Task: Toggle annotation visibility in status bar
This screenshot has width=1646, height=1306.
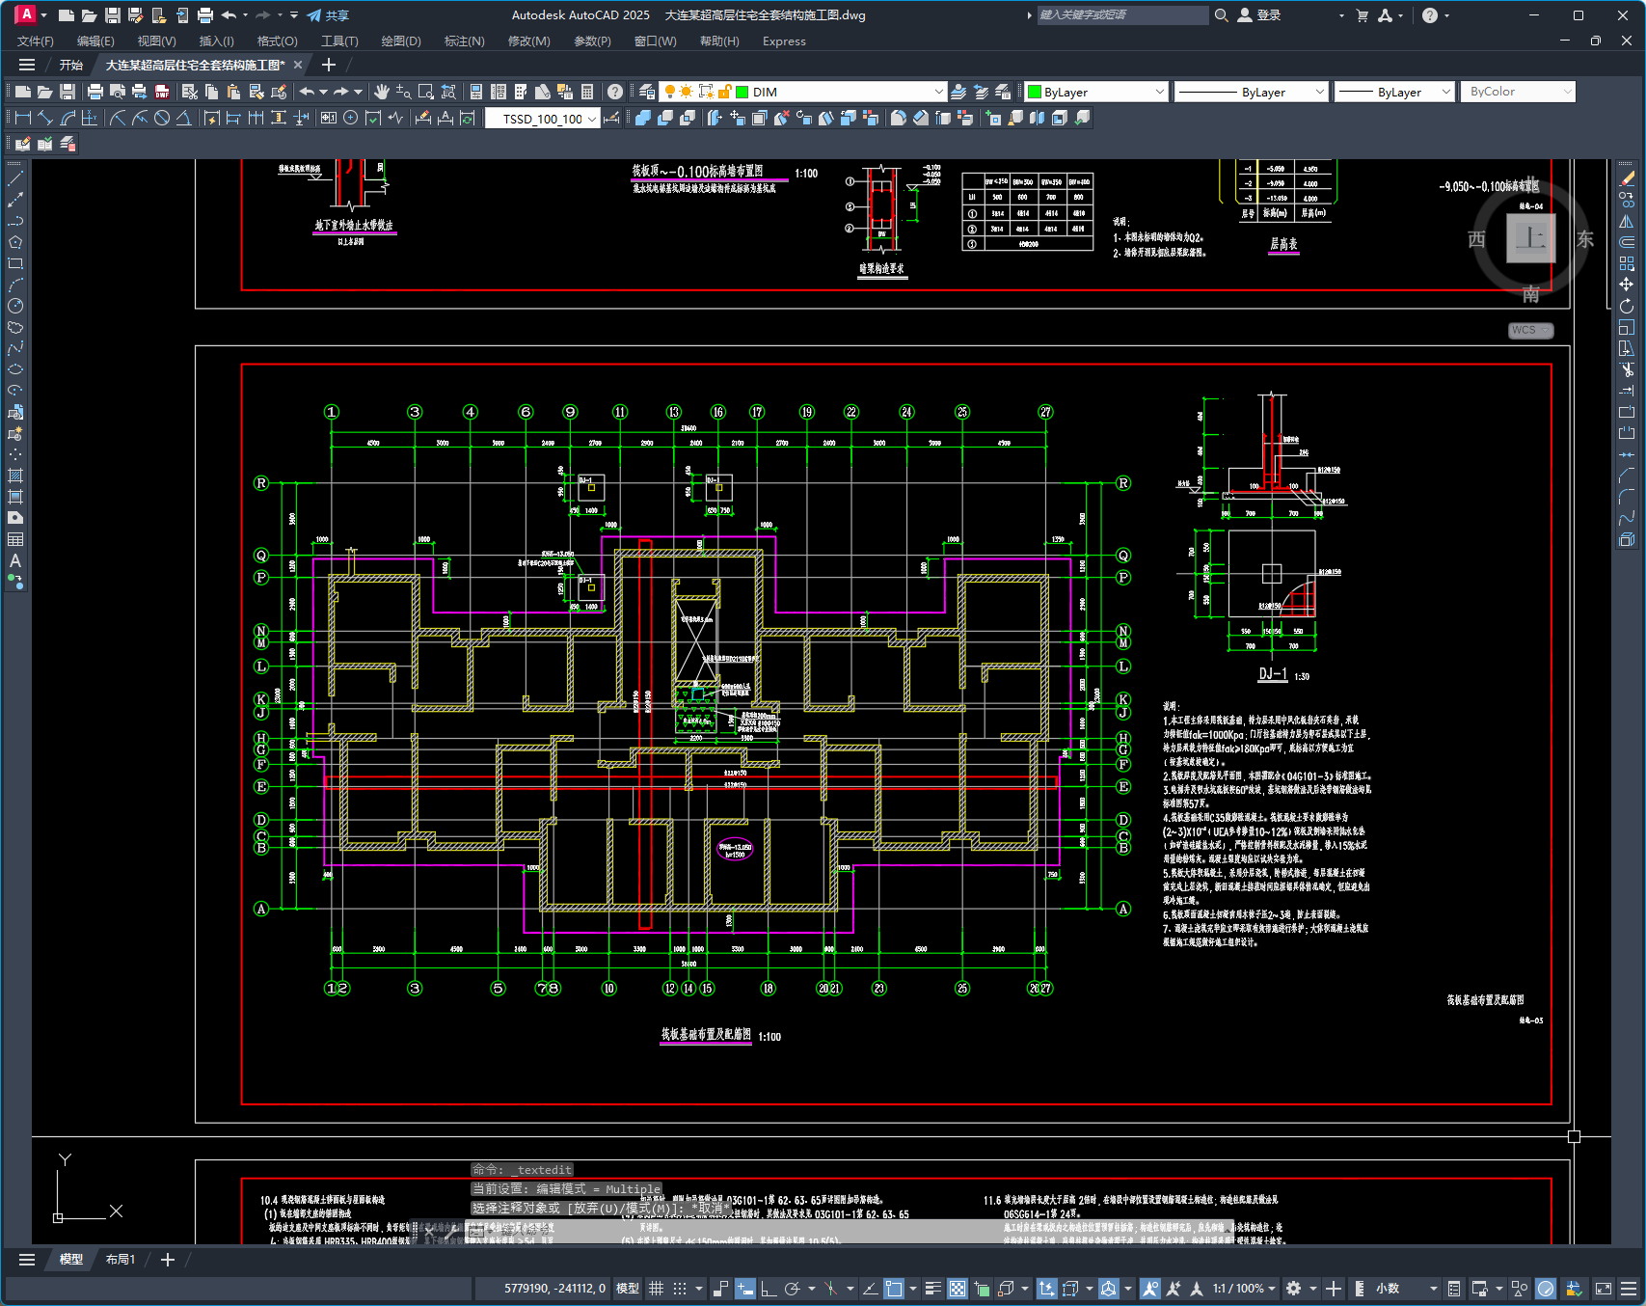Action: tap(1149, 1289)
